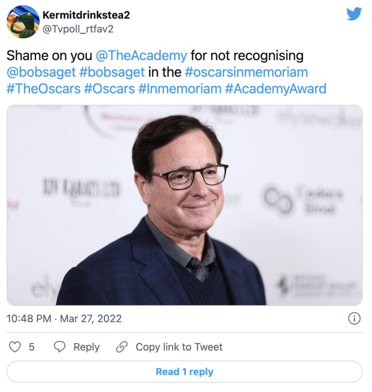The width and height of the screenshot is (372, 392).
Task: Select the #TheOscars hashtag
Action: (44, 89)
